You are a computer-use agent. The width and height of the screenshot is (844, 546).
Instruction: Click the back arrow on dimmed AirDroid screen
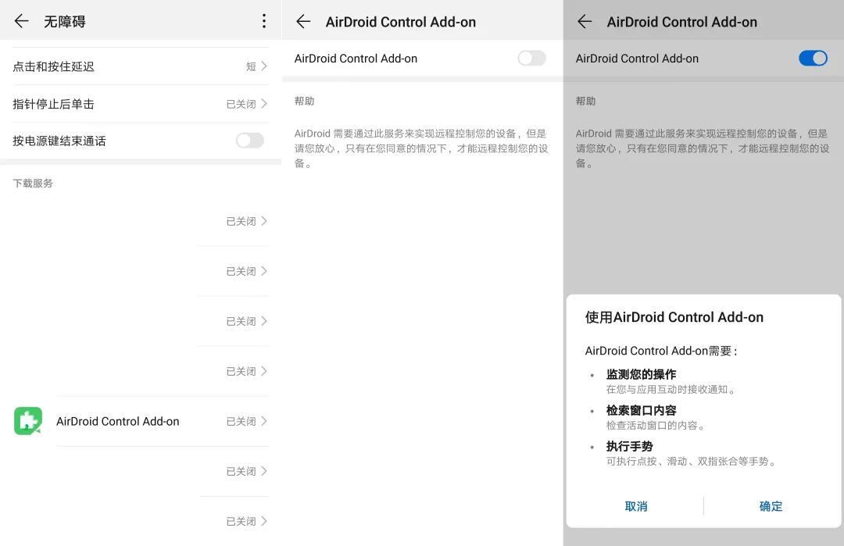click(x=585, y=22)
